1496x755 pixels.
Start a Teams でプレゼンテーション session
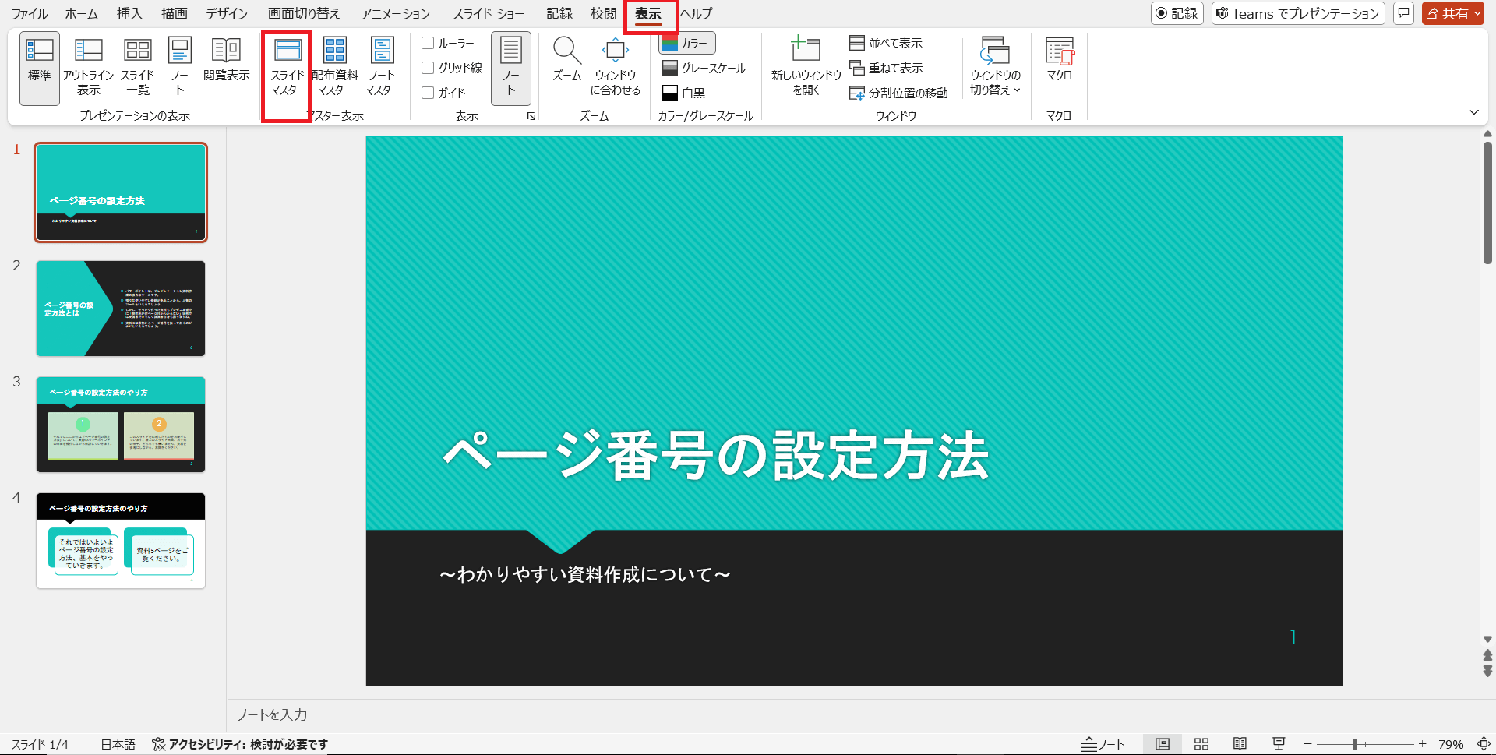point(1297,13)
